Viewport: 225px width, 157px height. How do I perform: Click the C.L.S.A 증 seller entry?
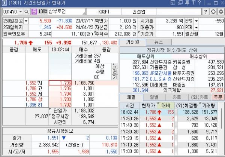click(160, 79)
